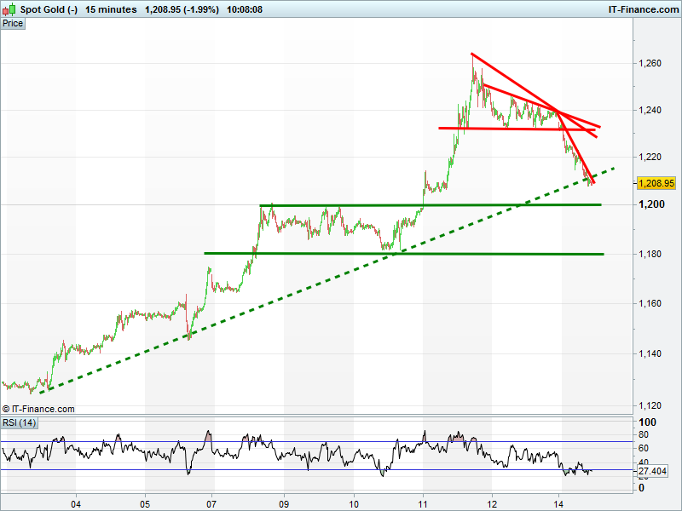Image resolution: width=682 pixels, height=511 pixels.
Task: Click the bold 1,200 price axis label
Action: tap(650, 204)
